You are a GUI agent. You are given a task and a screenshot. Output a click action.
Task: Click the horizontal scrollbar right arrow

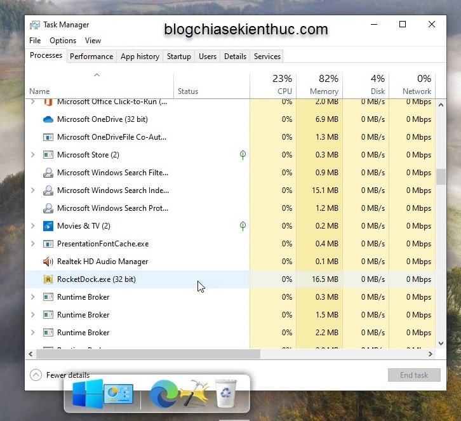(431, 354)
